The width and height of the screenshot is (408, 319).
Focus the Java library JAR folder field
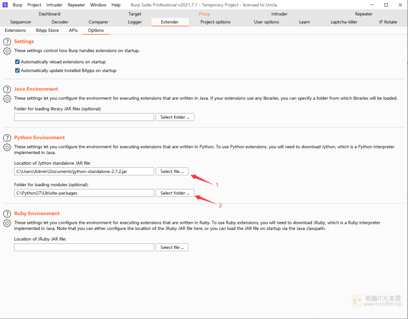[84, 117]
